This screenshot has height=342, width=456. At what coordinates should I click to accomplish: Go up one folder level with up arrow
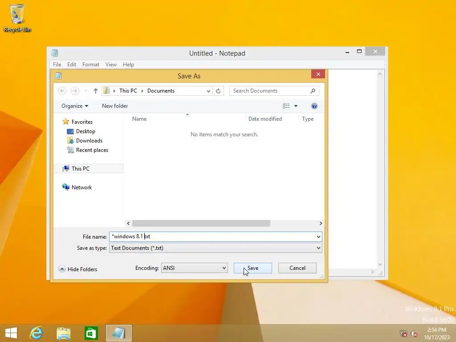(95, 91)
